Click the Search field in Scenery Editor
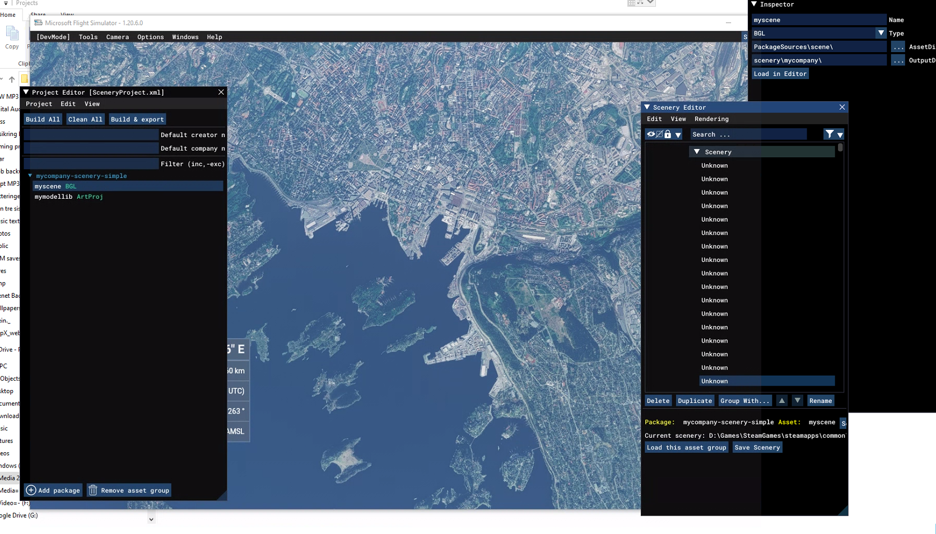936x534 pixels. pyautogui.click(x=748, y=134)
